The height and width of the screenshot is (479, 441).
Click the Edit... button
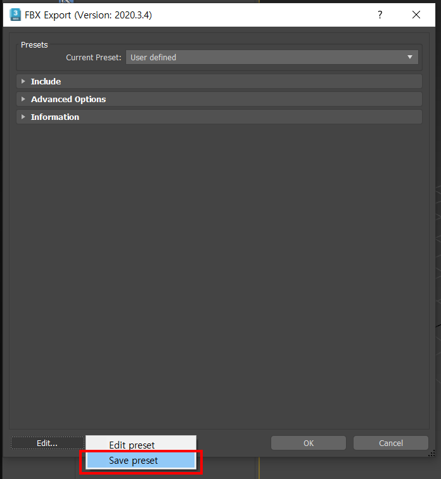pos(48,443)
